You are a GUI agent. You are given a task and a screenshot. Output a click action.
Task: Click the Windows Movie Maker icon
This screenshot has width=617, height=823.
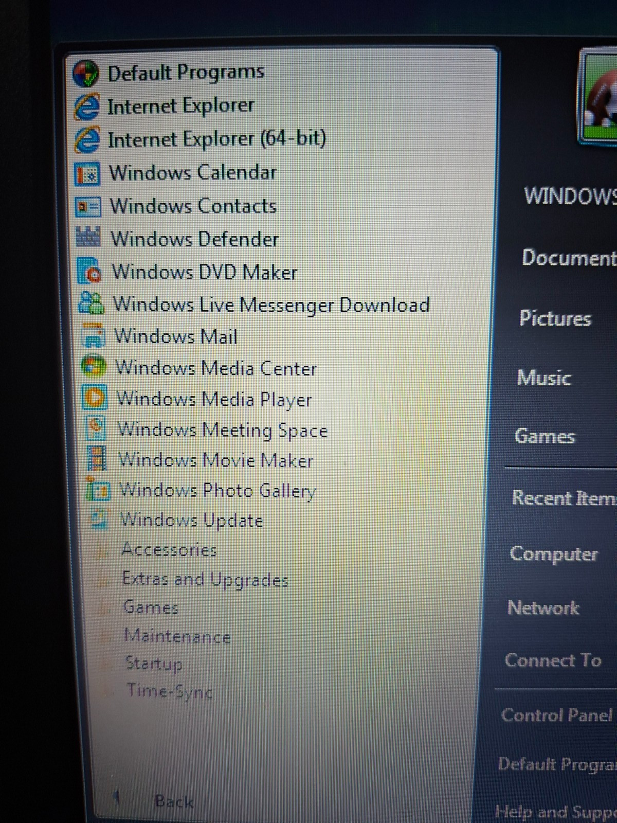tap(97, 458)
